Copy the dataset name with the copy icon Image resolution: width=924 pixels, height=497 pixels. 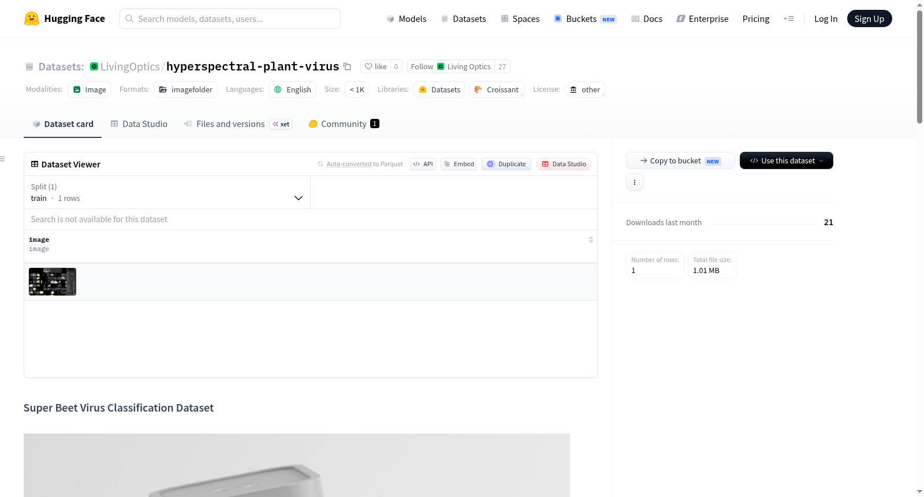(x=347, y=66)
